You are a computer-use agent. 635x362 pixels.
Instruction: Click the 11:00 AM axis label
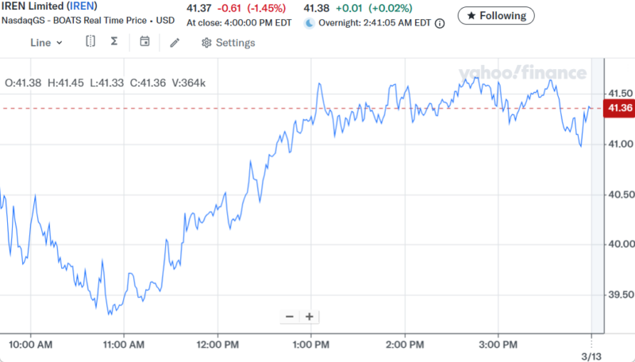[124, 345]
